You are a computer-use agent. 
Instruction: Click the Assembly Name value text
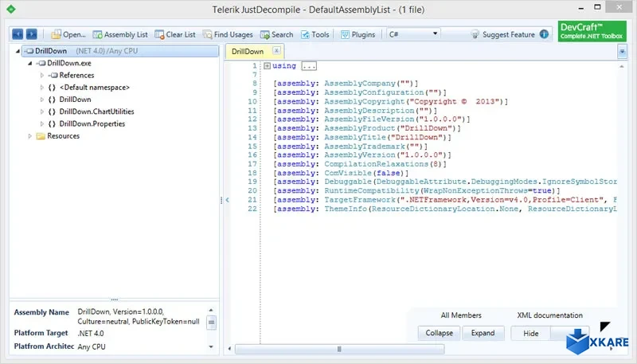point(139,317)
